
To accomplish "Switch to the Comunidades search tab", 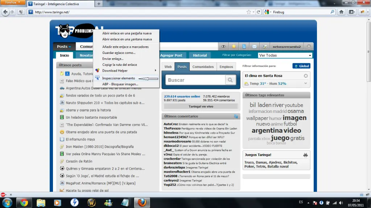I will click(x=203, y=67).
